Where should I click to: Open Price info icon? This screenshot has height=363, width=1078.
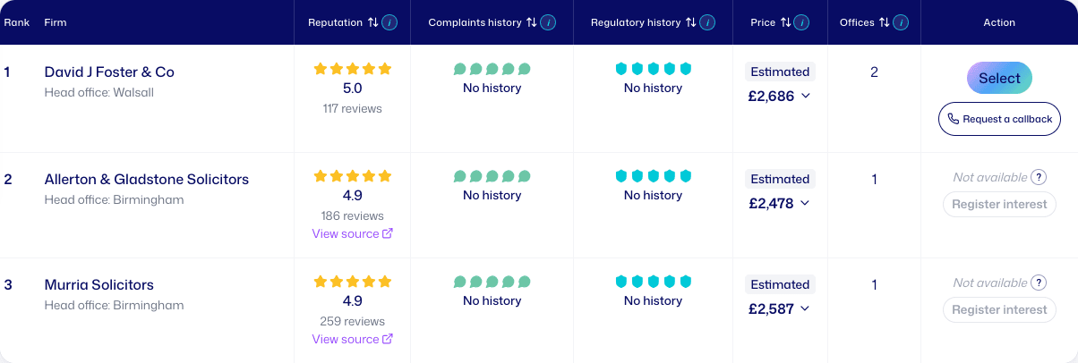pyautogui.click(x=802, y=22)
